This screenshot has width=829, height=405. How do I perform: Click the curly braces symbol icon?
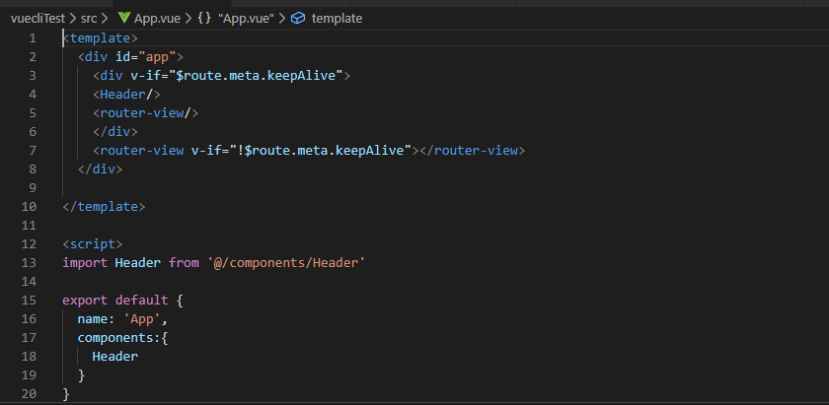point(204,19)
